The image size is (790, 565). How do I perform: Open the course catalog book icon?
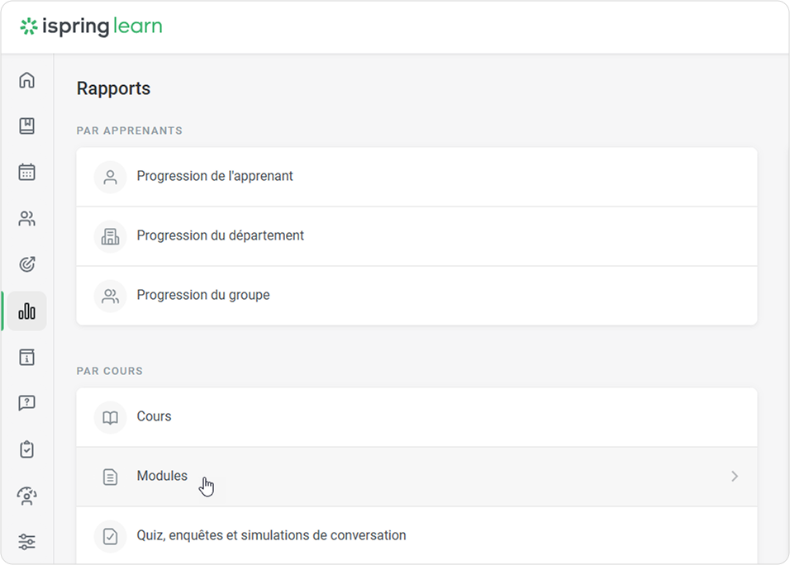click(x=27, y=126)
